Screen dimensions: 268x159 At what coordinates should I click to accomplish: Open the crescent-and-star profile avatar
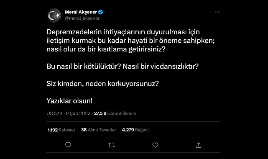(54, 15)
